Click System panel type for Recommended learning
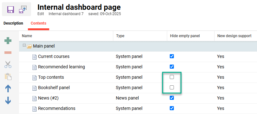Viewport: 257px width, 114px height. pyautogui.click(x=129, y=67)
